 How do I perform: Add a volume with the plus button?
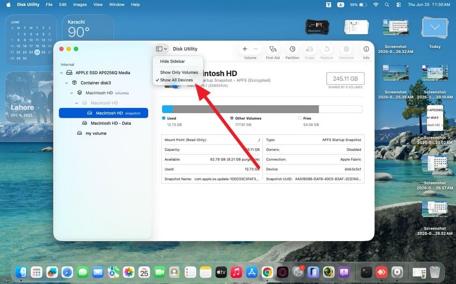tap(245, 49)
